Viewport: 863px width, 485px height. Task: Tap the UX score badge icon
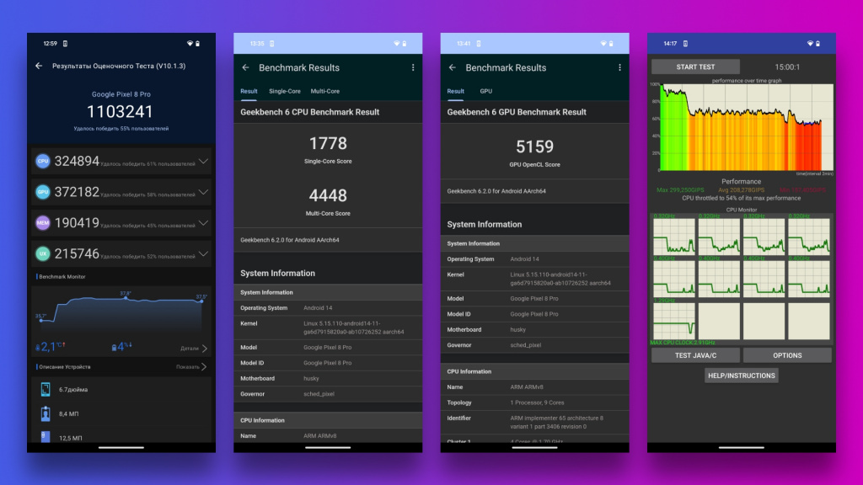[x=42, y=253]
